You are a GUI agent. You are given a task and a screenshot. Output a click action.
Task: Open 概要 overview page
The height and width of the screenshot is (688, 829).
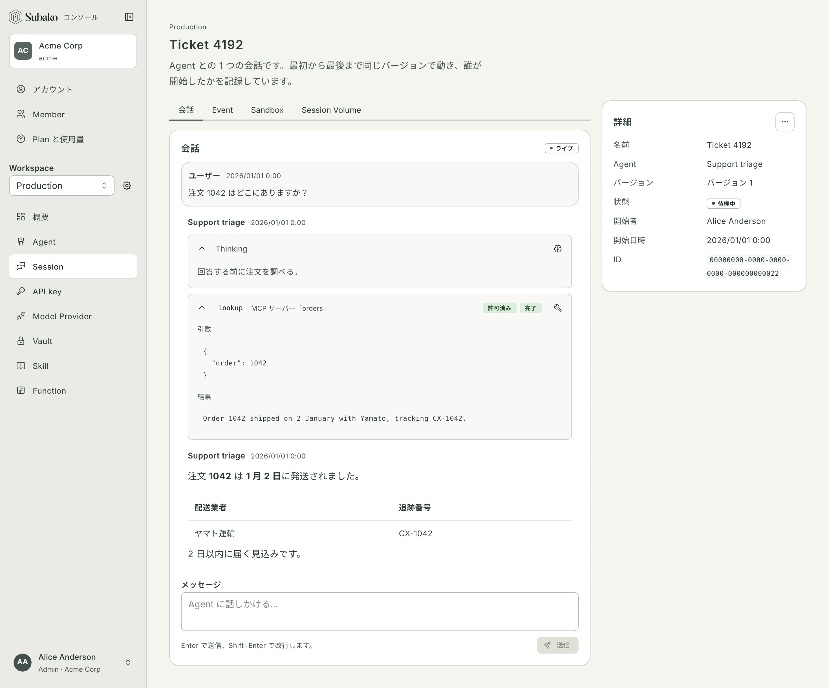click(73, 217)
